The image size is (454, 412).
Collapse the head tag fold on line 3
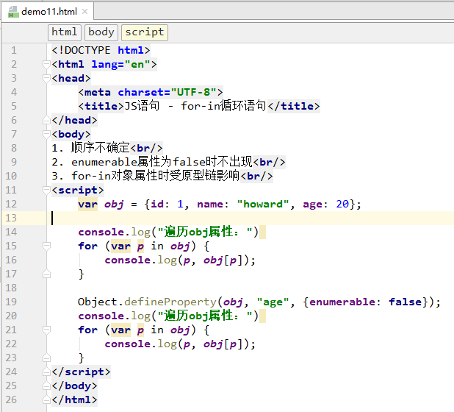pos(46,78)
